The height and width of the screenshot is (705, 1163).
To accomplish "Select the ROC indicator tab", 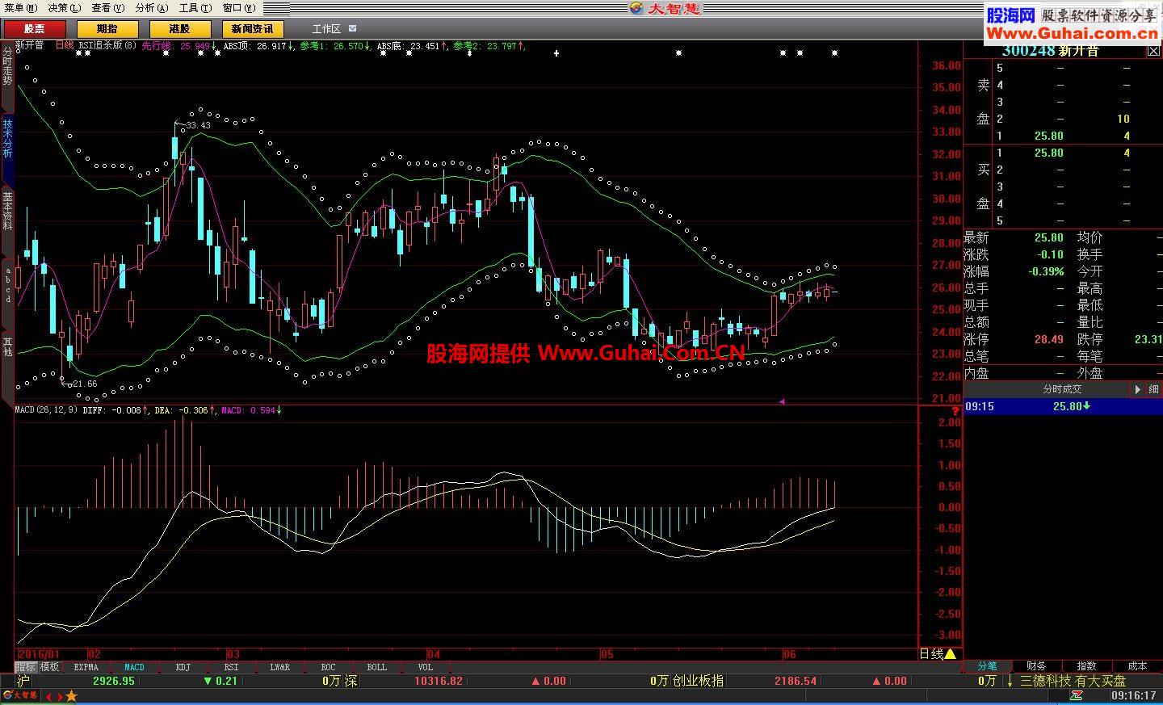I will [328, 667].
